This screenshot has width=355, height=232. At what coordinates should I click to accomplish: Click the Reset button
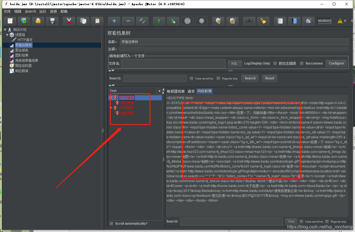[x=270, y=78]
